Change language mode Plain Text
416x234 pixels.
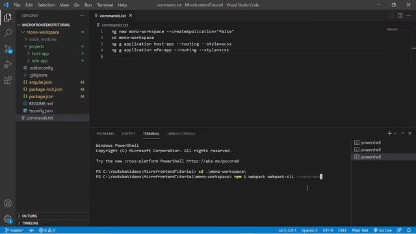[x=360, y=230]
